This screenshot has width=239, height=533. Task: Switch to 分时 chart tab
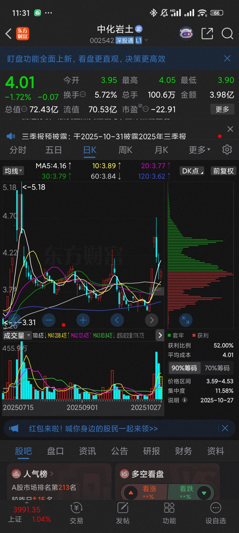(x=18, y=150)
